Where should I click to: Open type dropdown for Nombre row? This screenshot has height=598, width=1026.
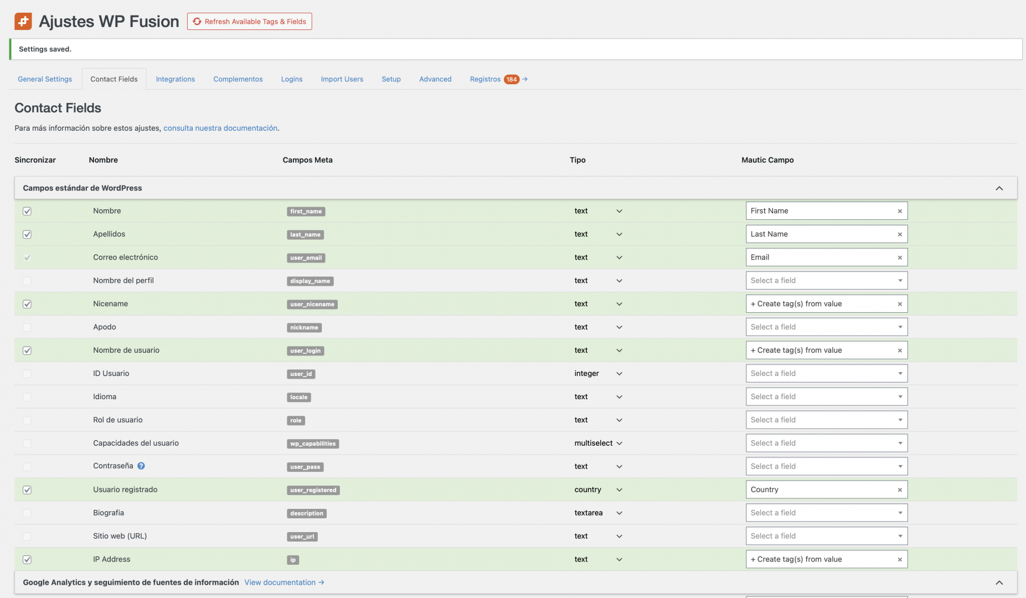coord(598,211)
